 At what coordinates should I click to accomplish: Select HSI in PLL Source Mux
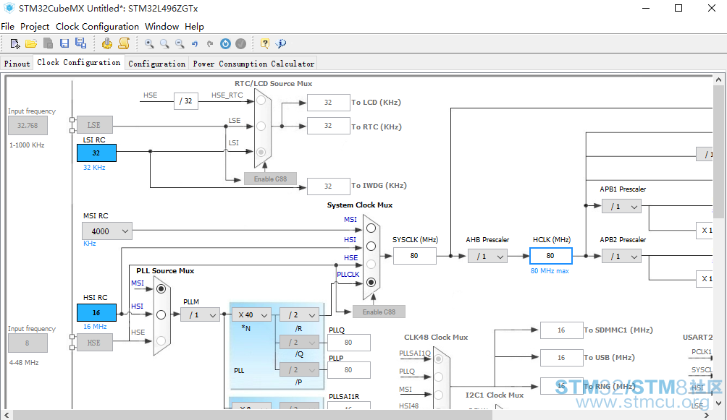(161, 315)
